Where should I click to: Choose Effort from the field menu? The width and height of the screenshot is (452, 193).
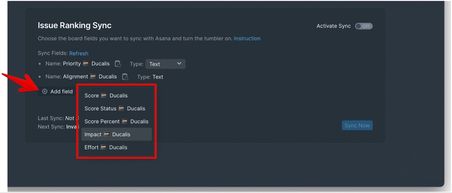pyautogui.click(x=116, y=147)
